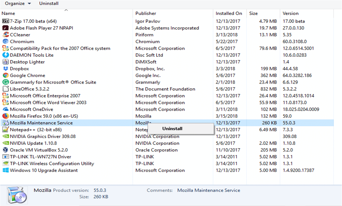Select the Desktop Lighter entry
The height and width of the screenshot is (206, 342).
[x=27, y=62]
